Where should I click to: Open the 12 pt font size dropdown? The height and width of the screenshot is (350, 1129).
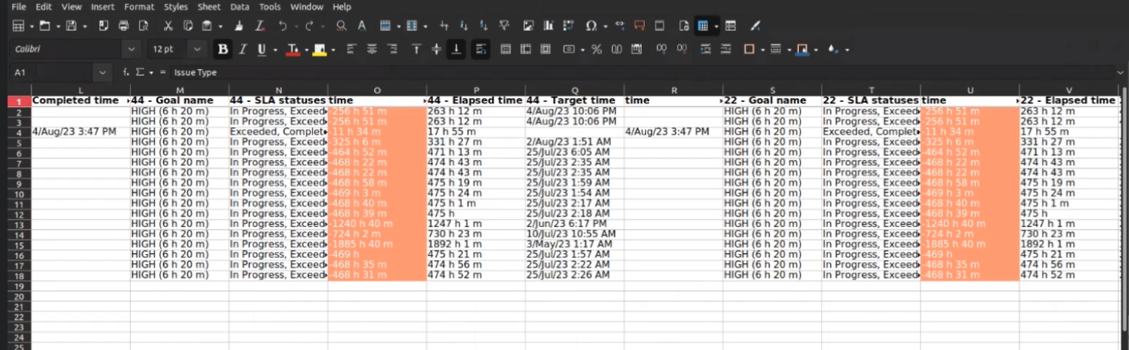tap(197, 49)
